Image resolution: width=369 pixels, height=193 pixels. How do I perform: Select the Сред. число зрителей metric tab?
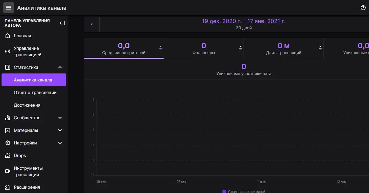click(x=124, y=49)
